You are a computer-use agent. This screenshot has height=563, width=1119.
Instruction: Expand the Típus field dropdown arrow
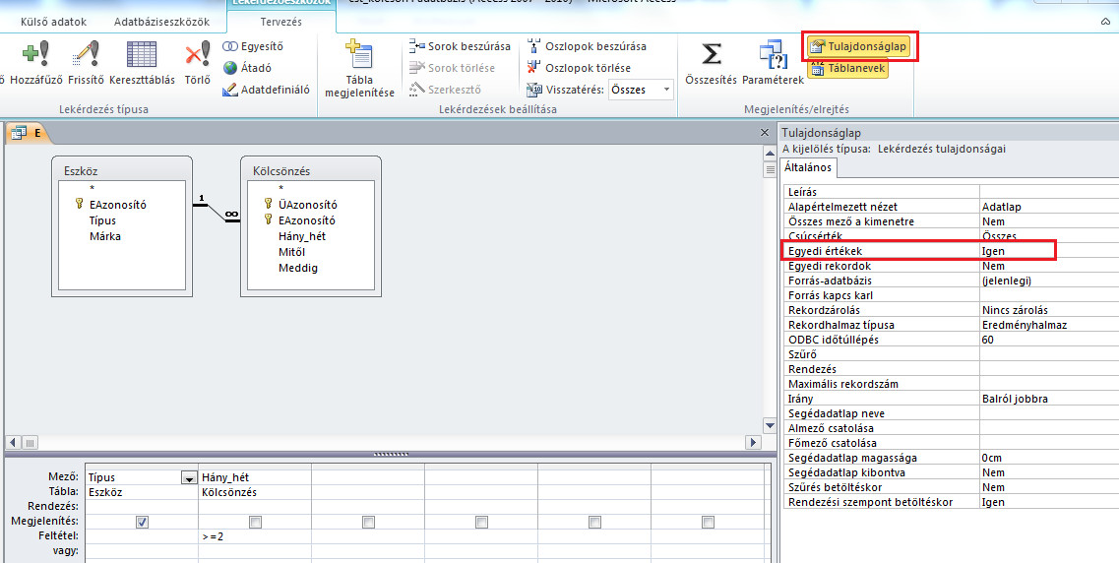point(188,478)
